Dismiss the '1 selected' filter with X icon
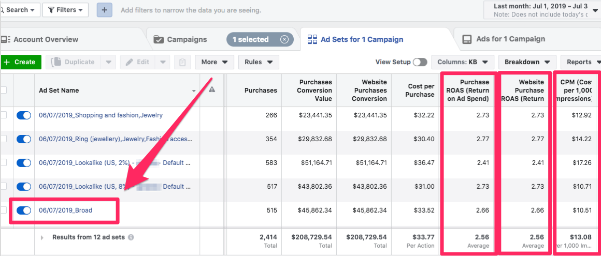Image resolution: width=601 pixels, height=256 pixels. point(284,39)
